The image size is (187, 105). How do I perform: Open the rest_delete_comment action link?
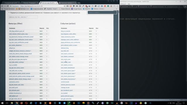coord(67,57)
